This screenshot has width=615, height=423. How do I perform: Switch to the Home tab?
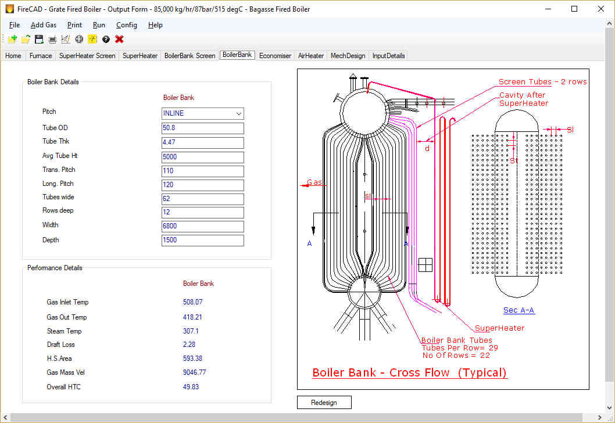pos(13,56)
